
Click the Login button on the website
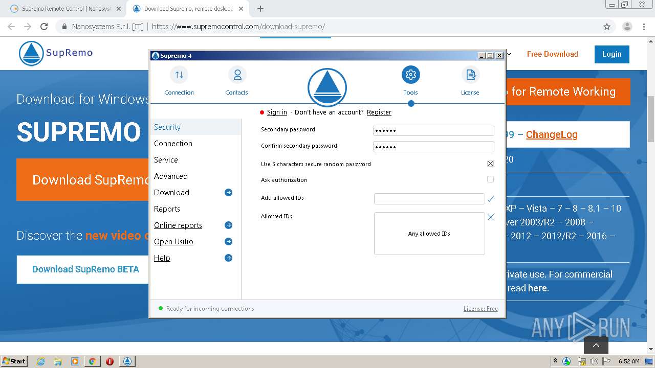(x=612, y=54)
